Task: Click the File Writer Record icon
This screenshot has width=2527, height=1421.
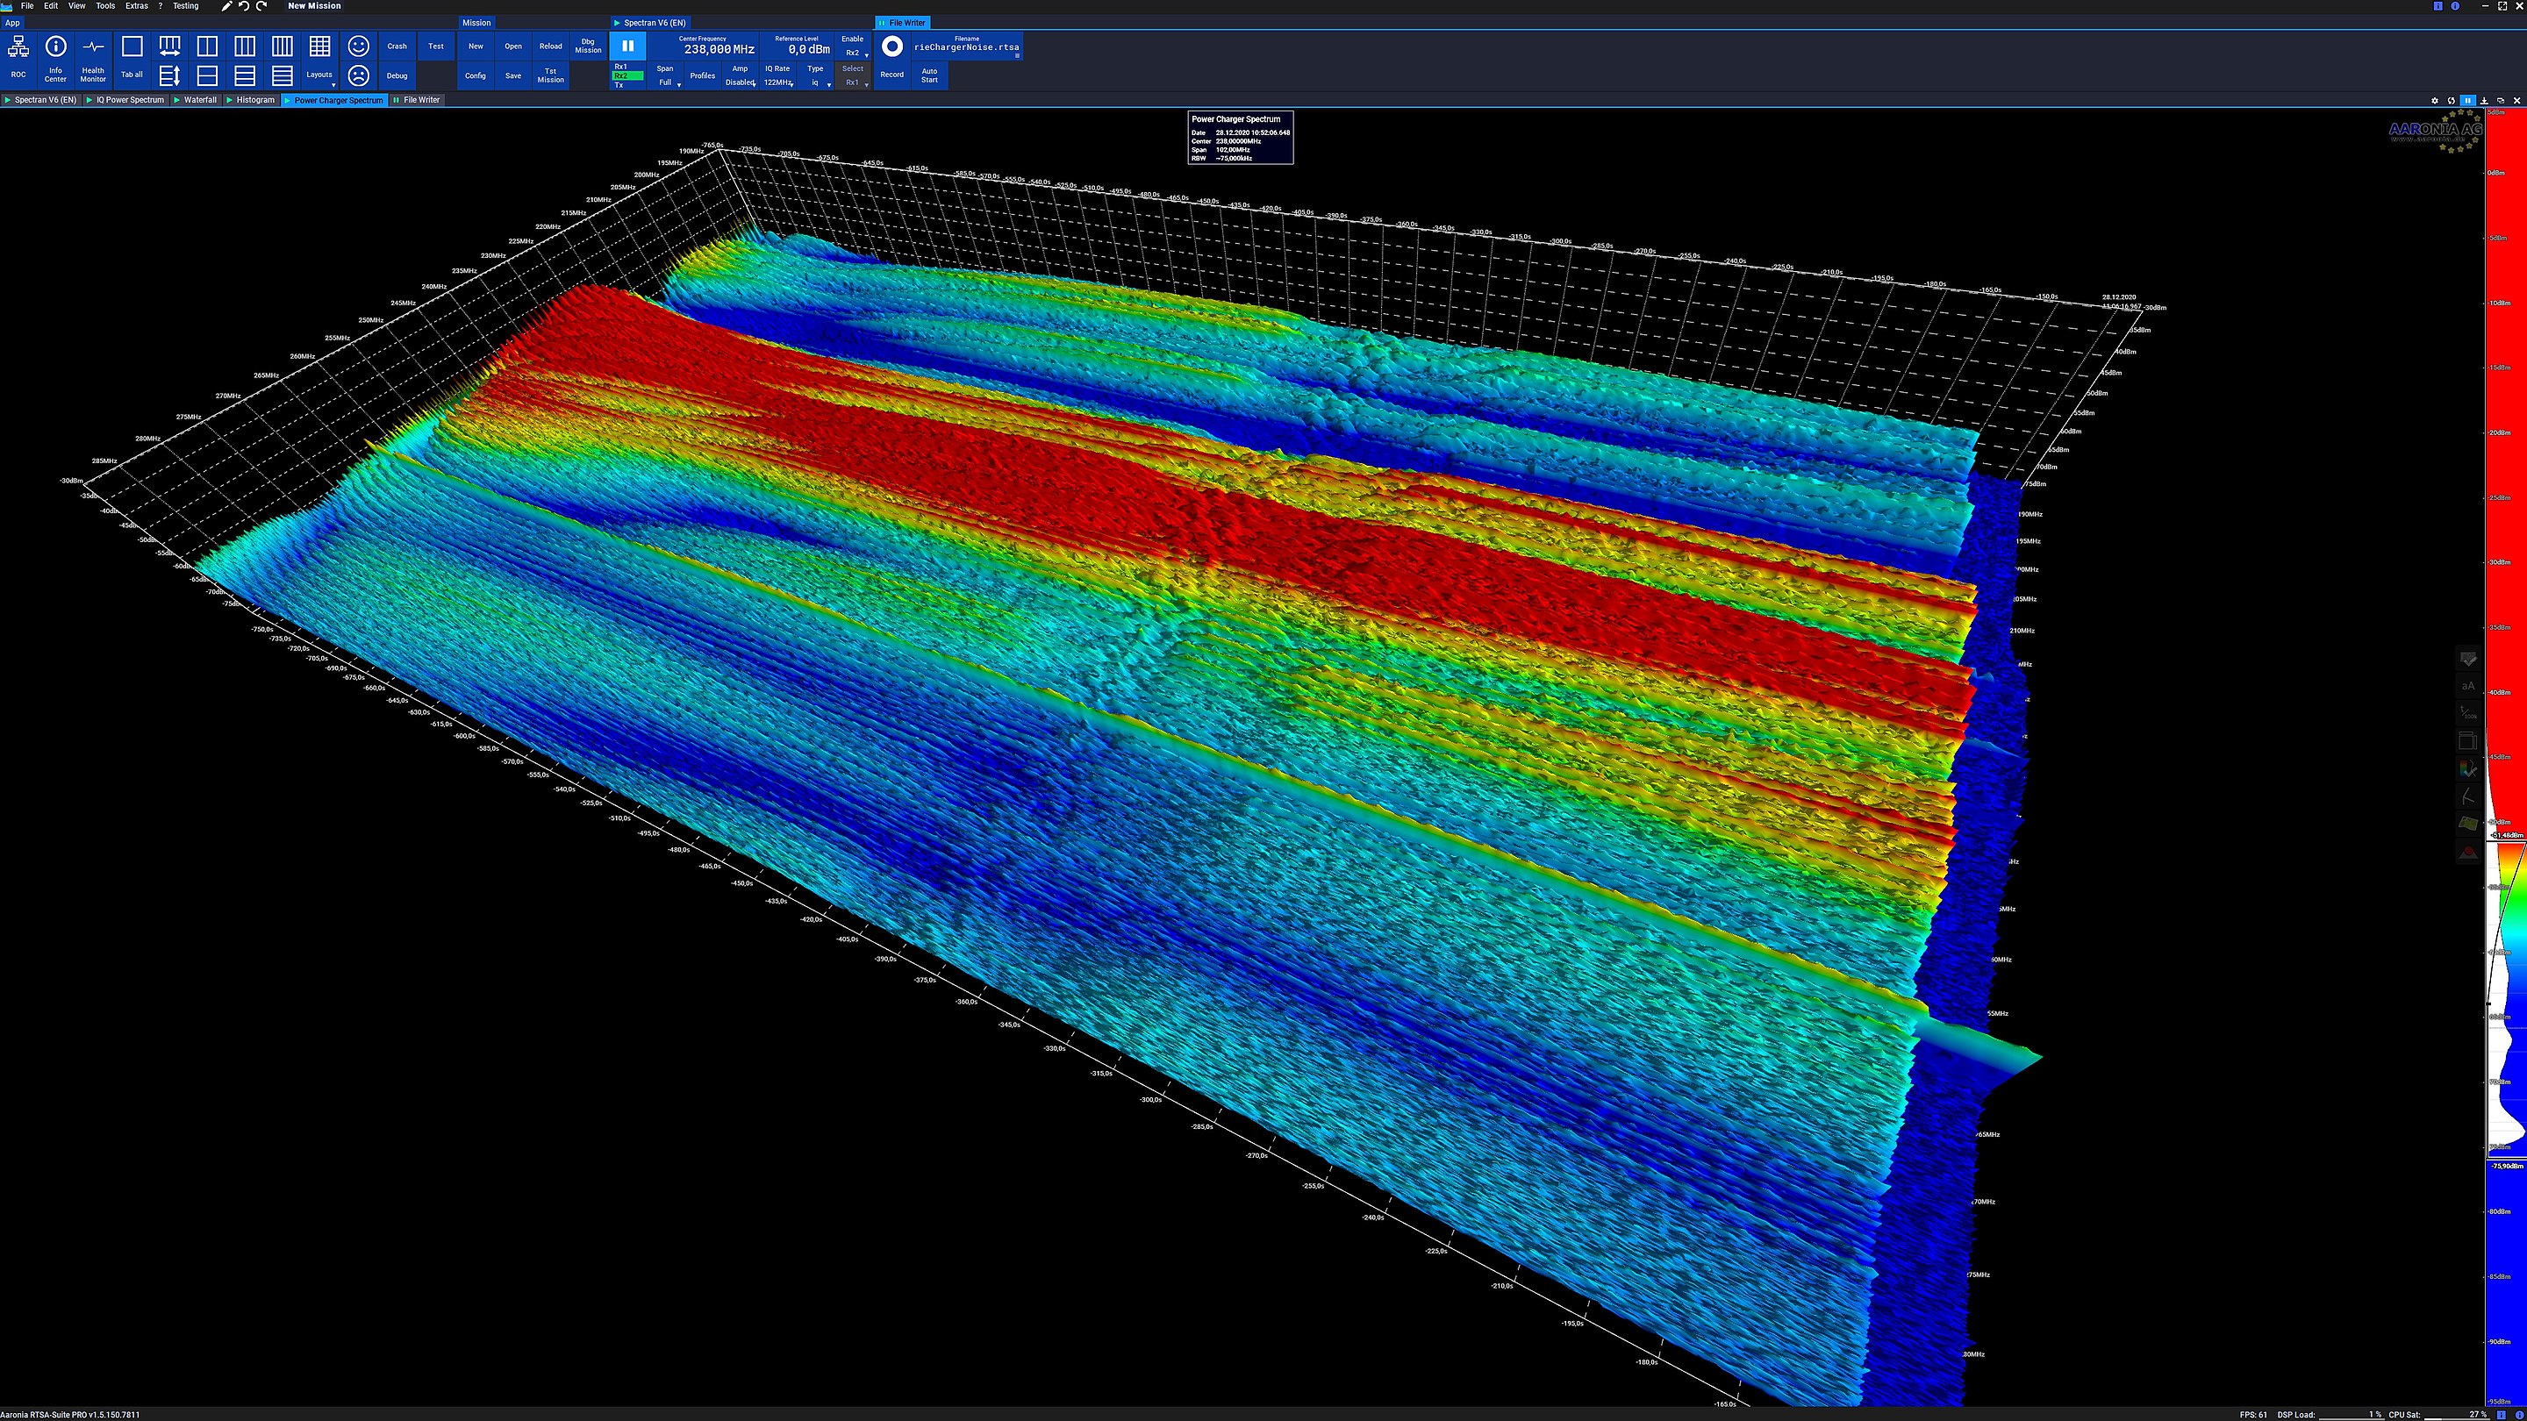Action: [891, 47]
